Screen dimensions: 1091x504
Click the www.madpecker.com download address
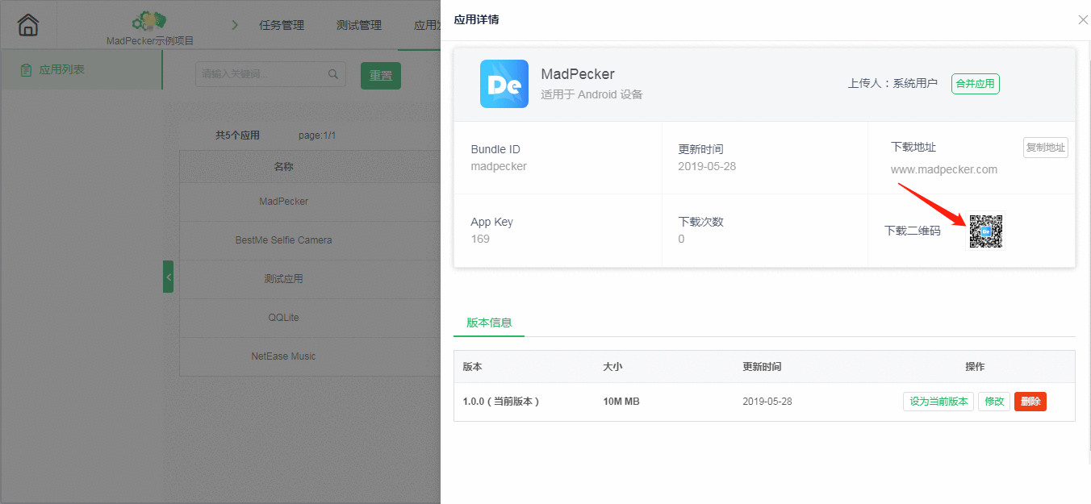point(944,169)
